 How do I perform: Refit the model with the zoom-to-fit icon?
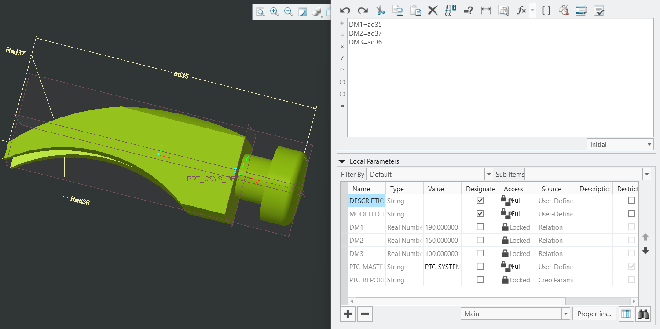(260, 12)
